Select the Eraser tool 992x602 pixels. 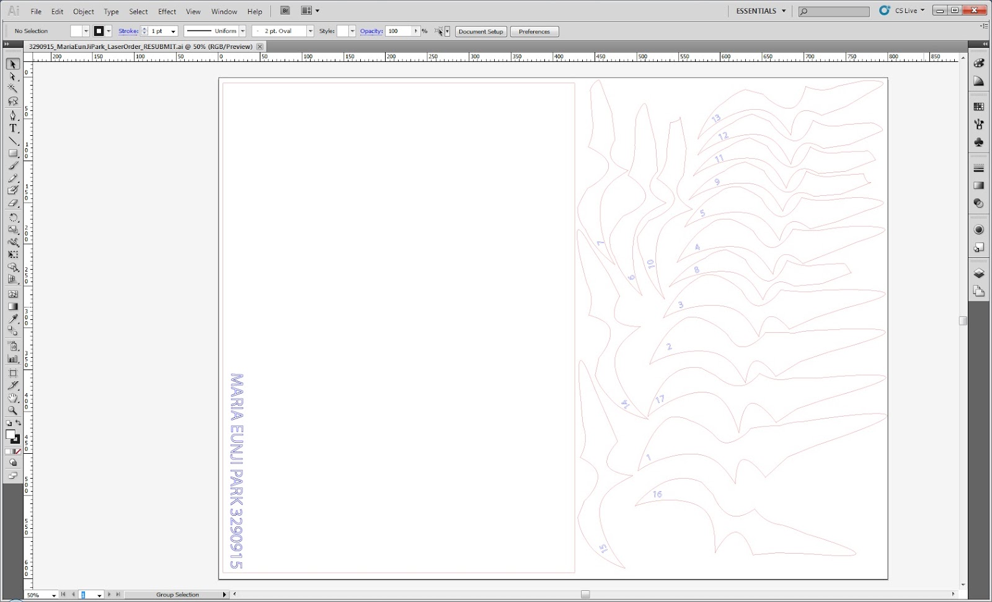[x=12, y=203]
